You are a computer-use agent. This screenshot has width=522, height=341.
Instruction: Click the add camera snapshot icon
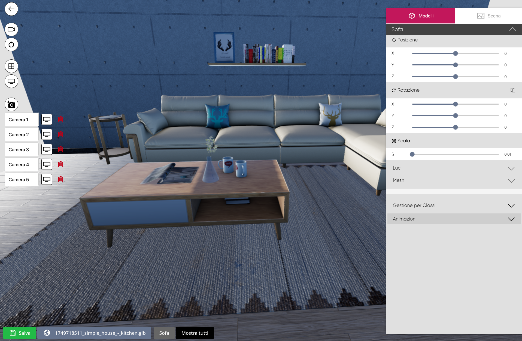(11, 104)
